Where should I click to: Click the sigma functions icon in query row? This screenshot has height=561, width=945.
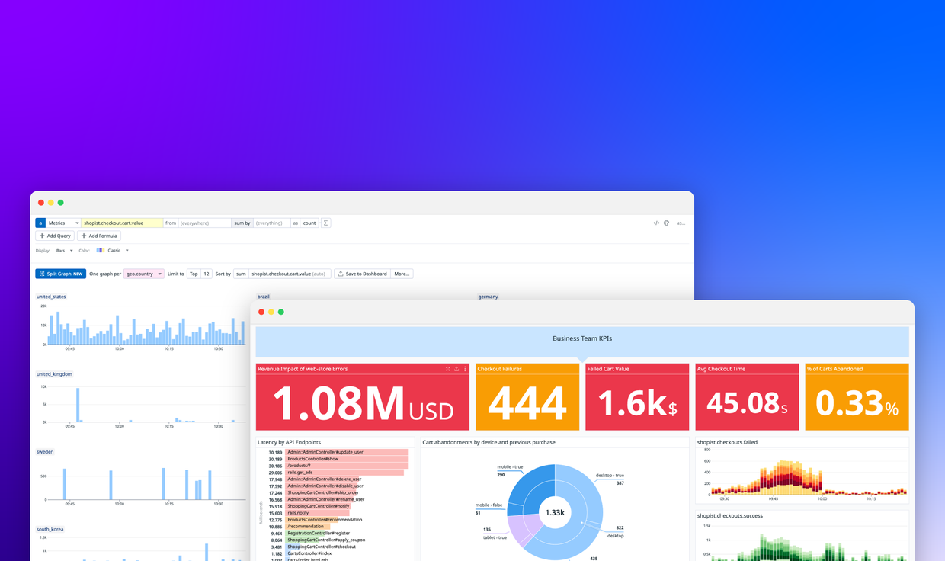click(325, 223)
